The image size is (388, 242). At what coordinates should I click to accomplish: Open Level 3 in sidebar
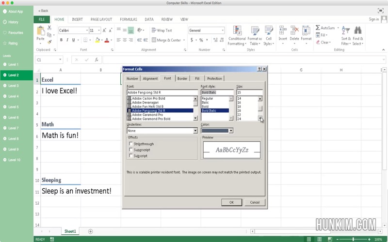[16, 86]
